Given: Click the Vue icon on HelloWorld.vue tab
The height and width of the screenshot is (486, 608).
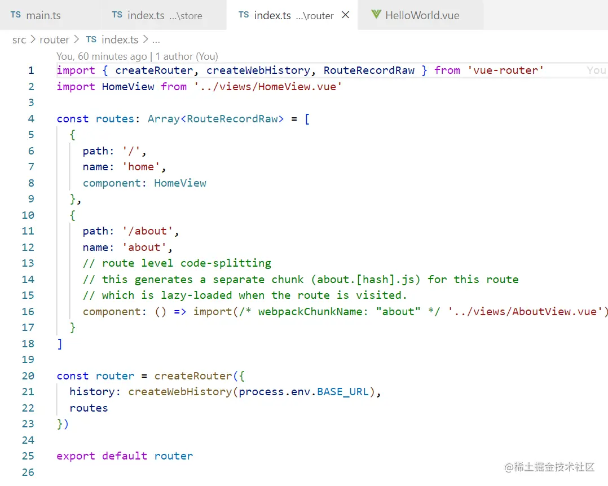Looking at the screenshot, I should click(x=376, y=15).
